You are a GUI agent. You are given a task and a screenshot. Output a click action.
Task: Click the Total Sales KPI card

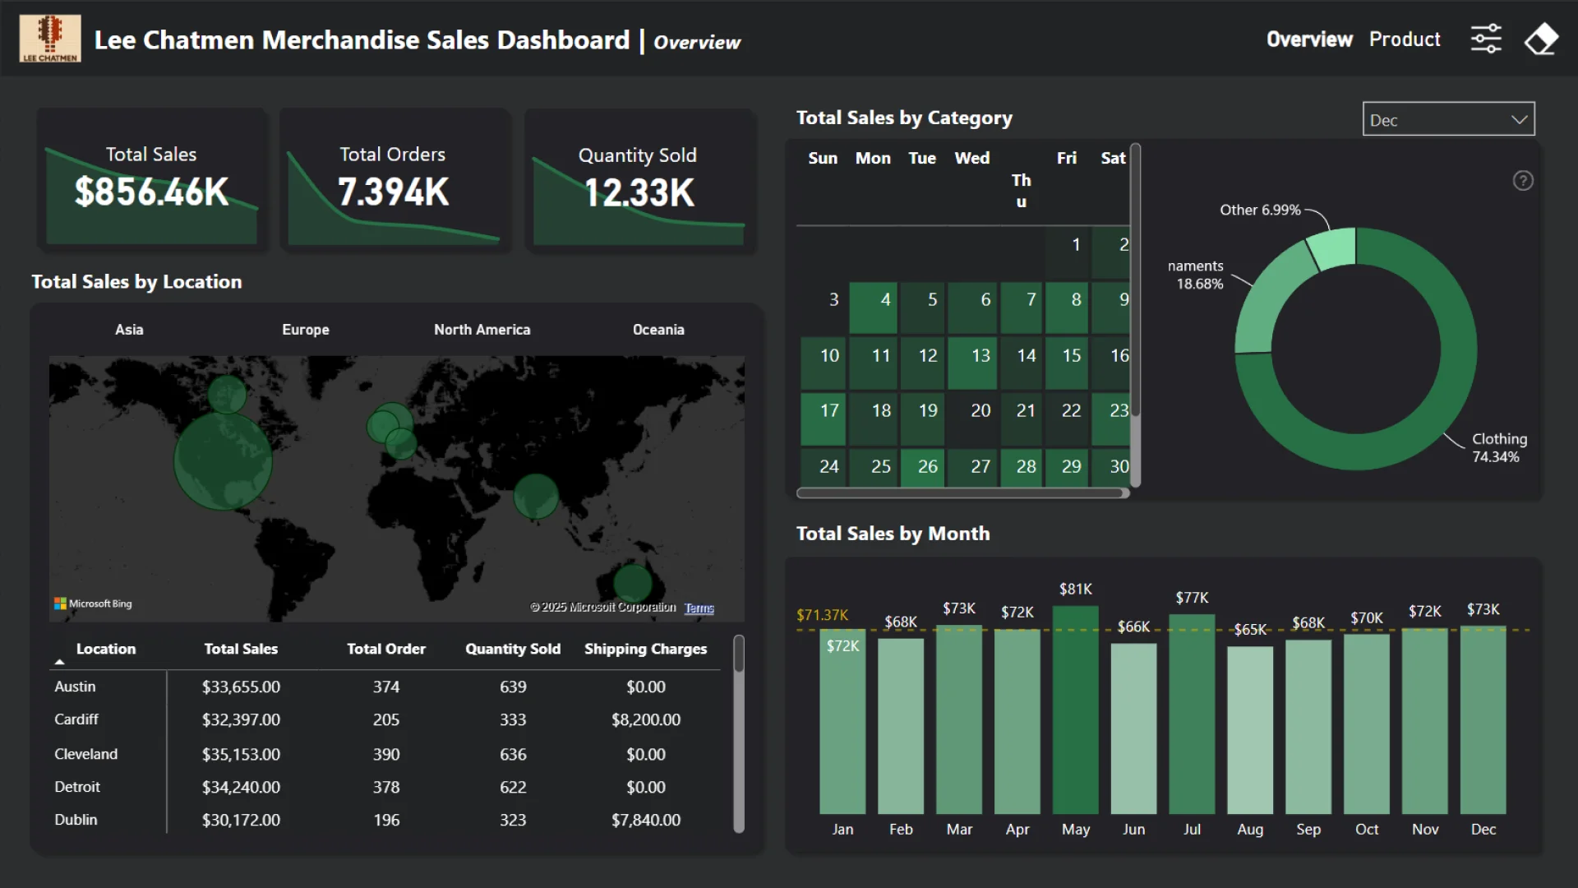(x=151, y=179)
